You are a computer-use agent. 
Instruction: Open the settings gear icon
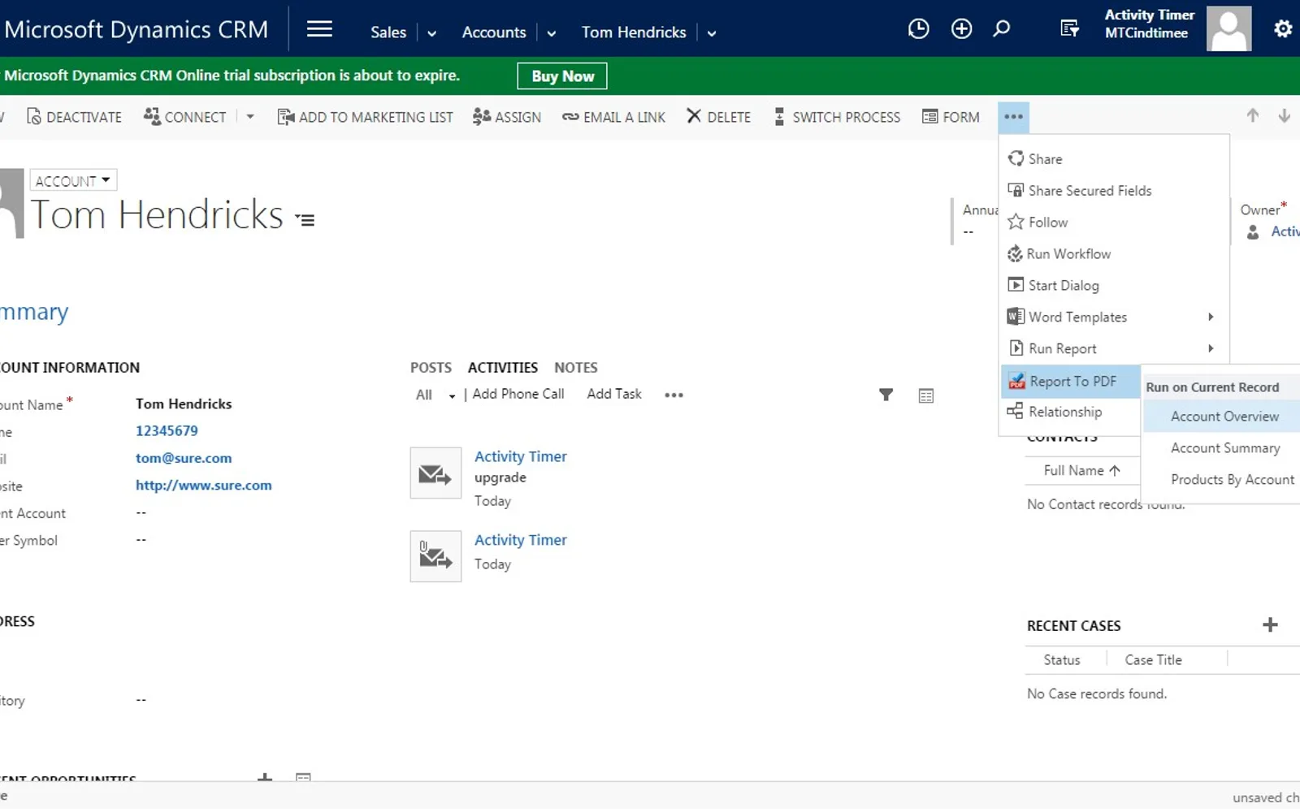pyautogui.click(x=1283, y=29)
